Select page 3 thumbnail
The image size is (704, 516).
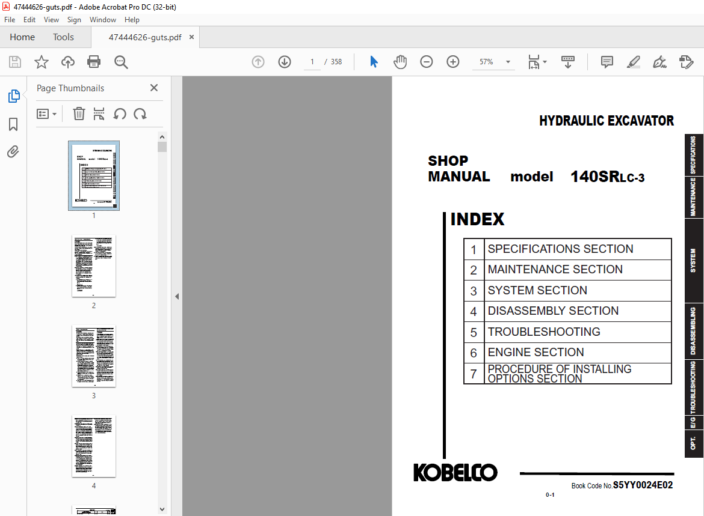tap(94, 356)
